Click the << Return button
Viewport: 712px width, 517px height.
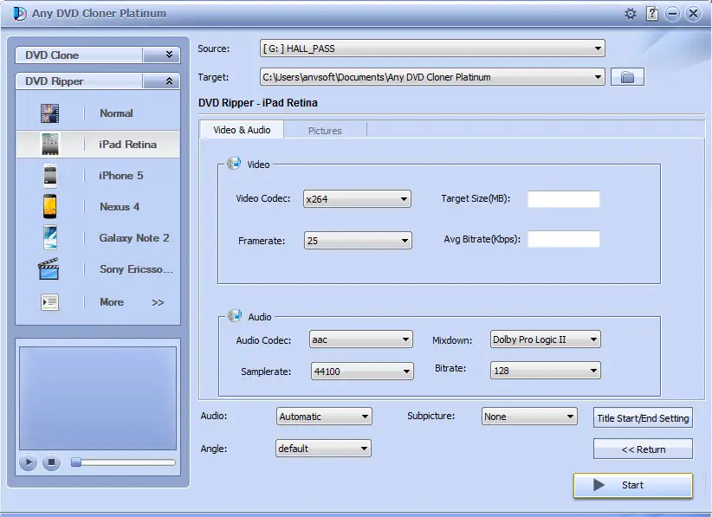click(643, 449)
